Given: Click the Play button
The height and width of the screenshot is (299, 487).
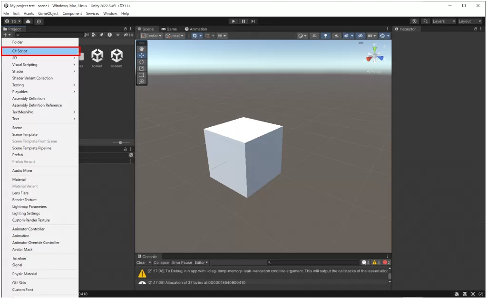Looking at the screenshot, I should click(233, 21).
